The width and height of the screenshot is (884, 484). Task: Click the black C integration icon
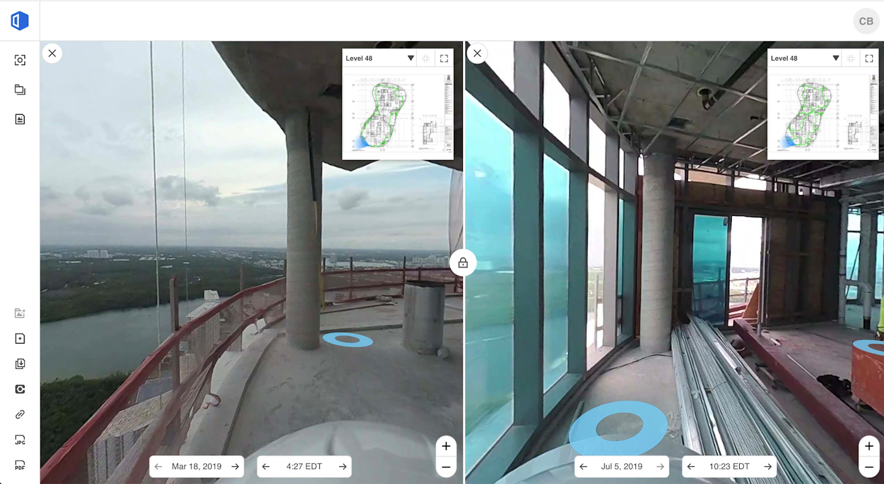pos(20,390)
